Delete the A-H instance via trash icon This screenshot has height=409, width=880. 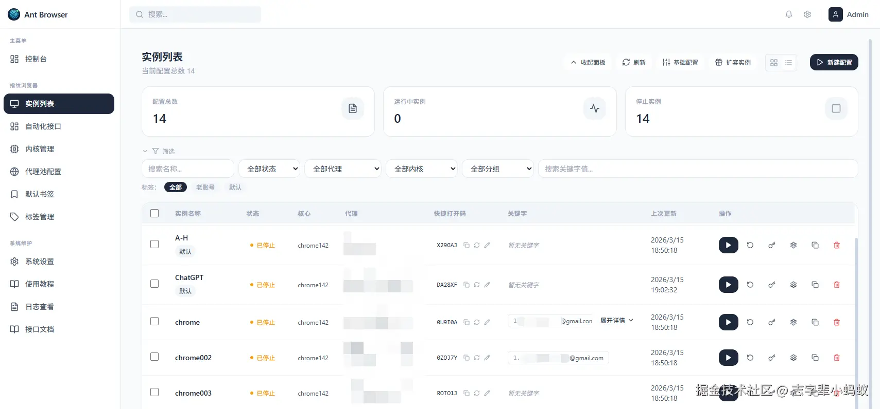coord(837,245)
